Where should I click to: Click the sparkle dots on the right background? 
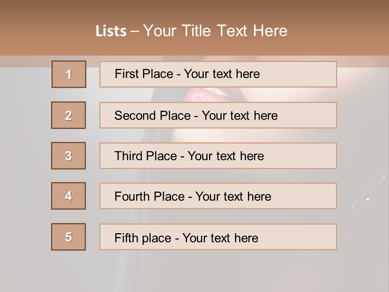click(x=368, y=199)
